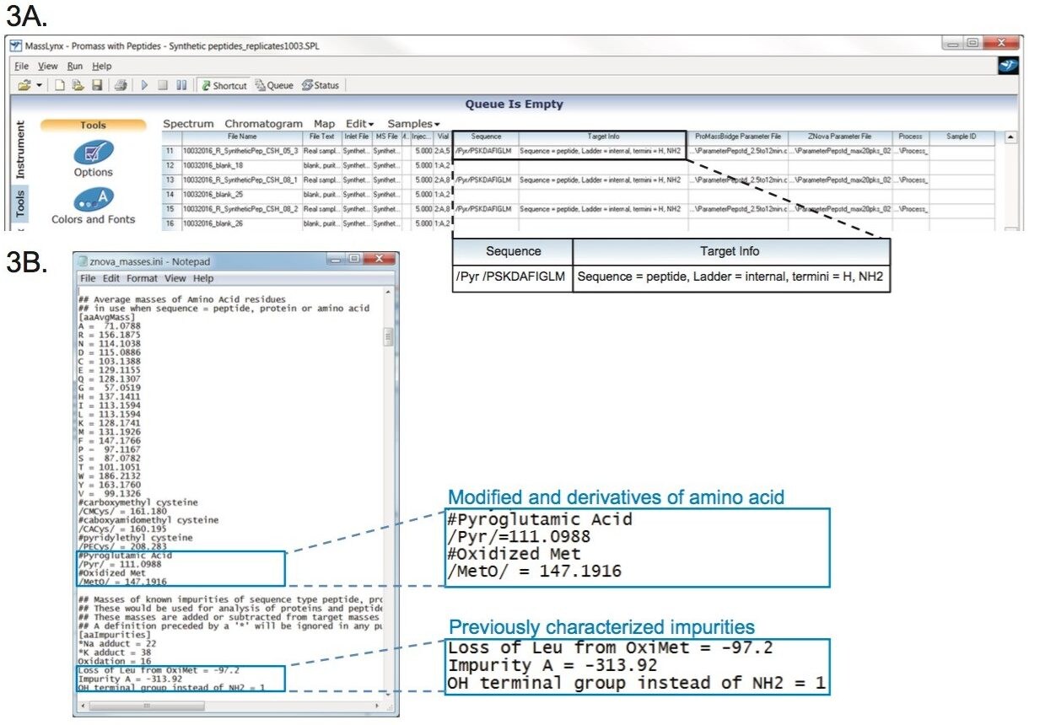This screenshot has height=725, width=1040.
Task: Minimize the MassLynx window
Action: [952, 43]
